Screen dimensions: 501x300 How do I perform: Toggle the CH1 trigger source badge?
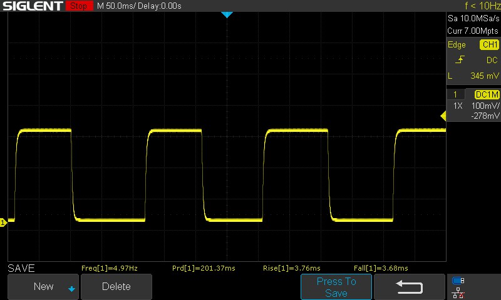pos(489,45)
